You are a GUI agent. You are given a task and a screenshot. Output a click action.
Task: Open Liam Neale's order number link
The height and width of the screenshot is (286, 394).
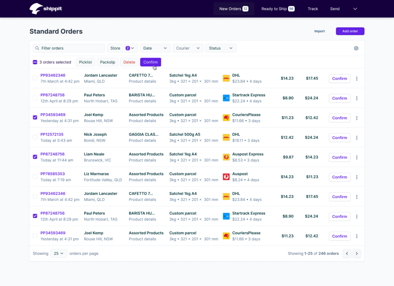[52, 154]
